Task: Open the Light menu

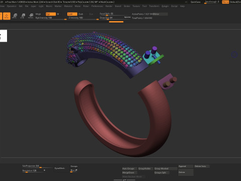Action: click(41, 6)
